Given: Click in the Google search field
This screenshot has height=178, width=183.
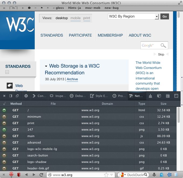Looking at the screenshot, I should pos(150,45).
